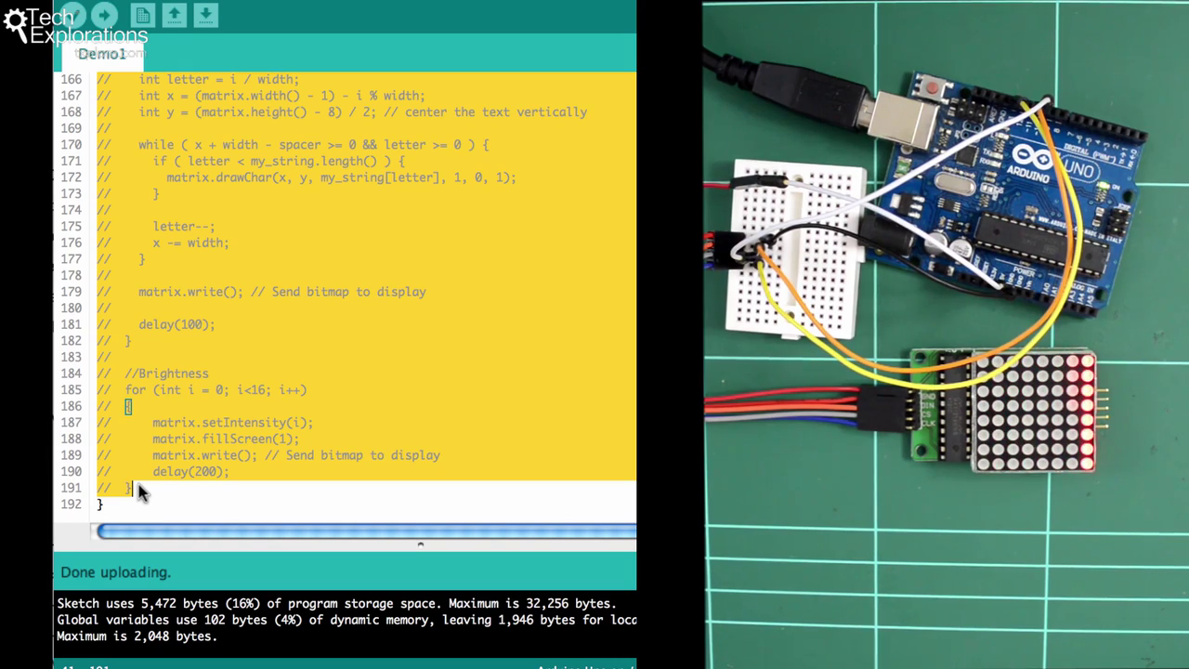Verify the sketch with the checkmark button
Viewport: 1189px width, 669px height.
[73, 14]
